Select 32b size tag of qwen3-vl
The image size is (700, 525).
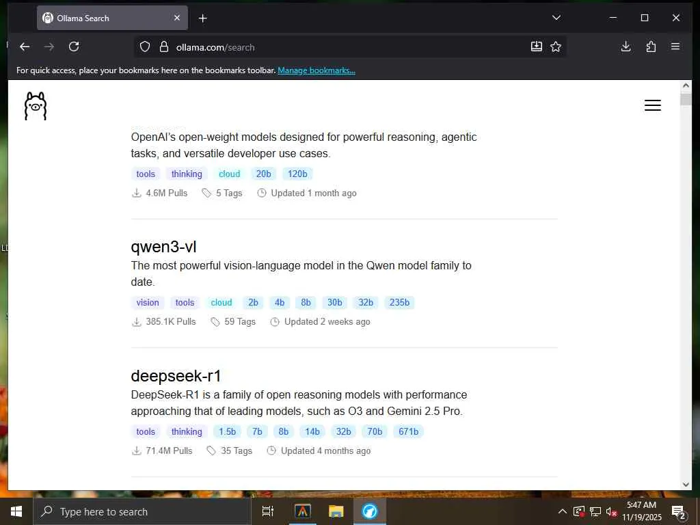point(366,303)
